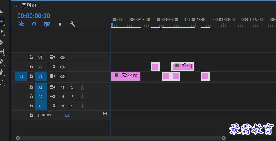276x141 pixels.
Task: Click the master track output arrows icon
Action: pyautogui.click(x=105, y=113)
